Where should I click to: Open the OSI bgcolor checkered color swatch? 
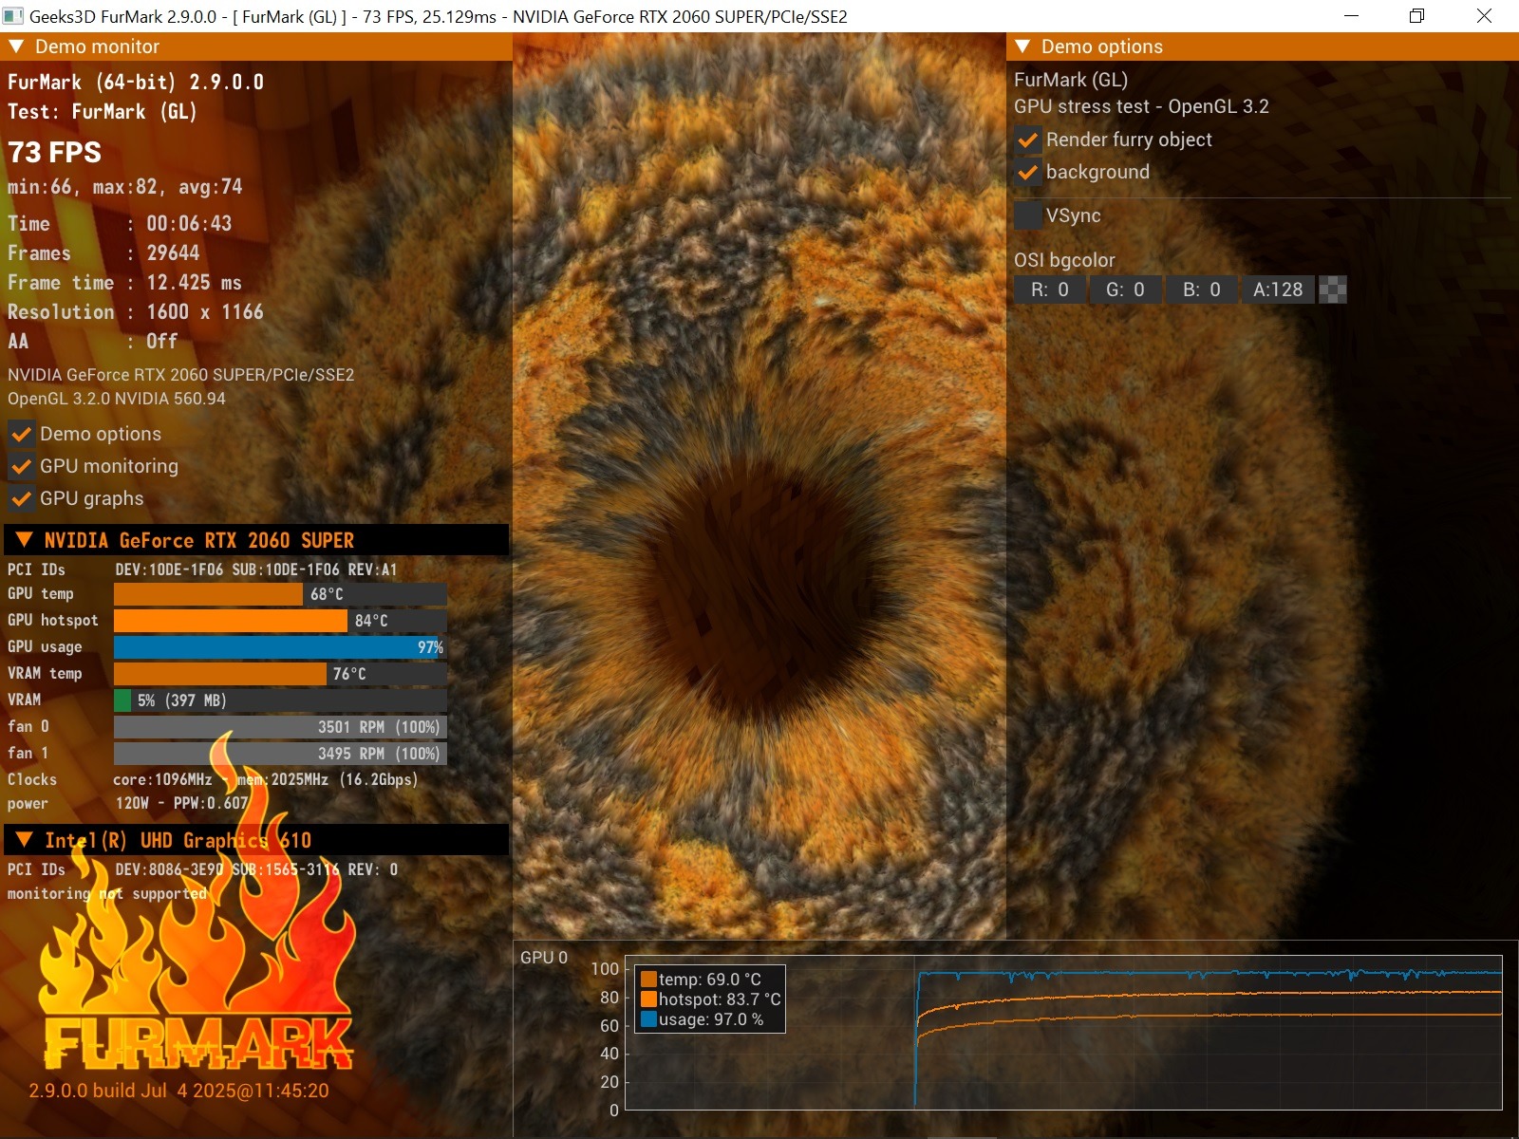pos(1333,289)
